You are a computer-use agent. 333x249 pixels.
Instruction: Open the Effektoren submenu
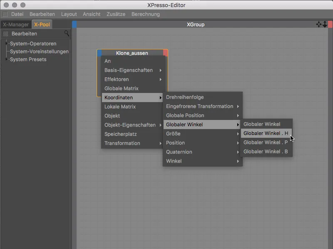click(x=132, y=79)
